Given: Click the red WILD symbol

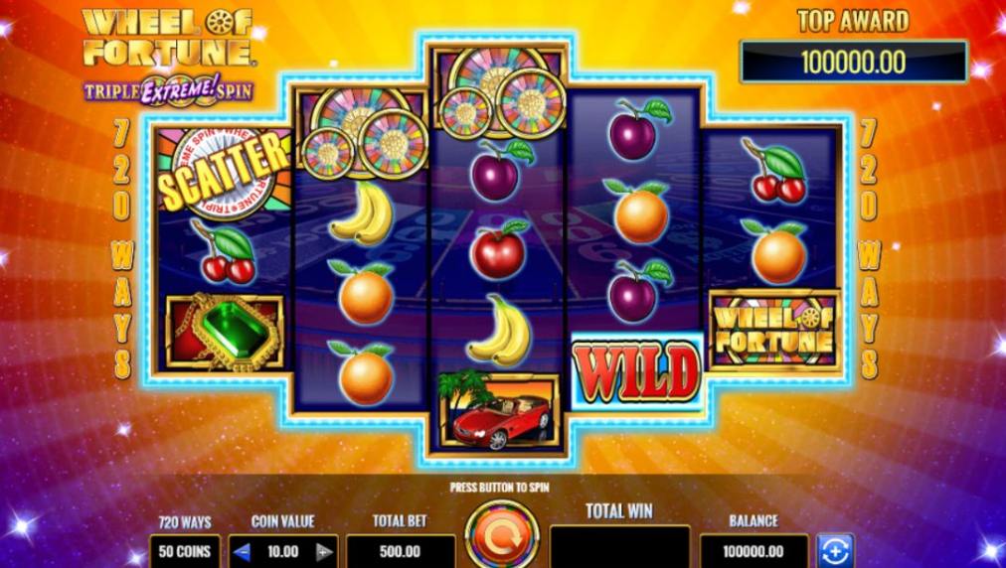Looking at the screenshot, I should (636, 371).
